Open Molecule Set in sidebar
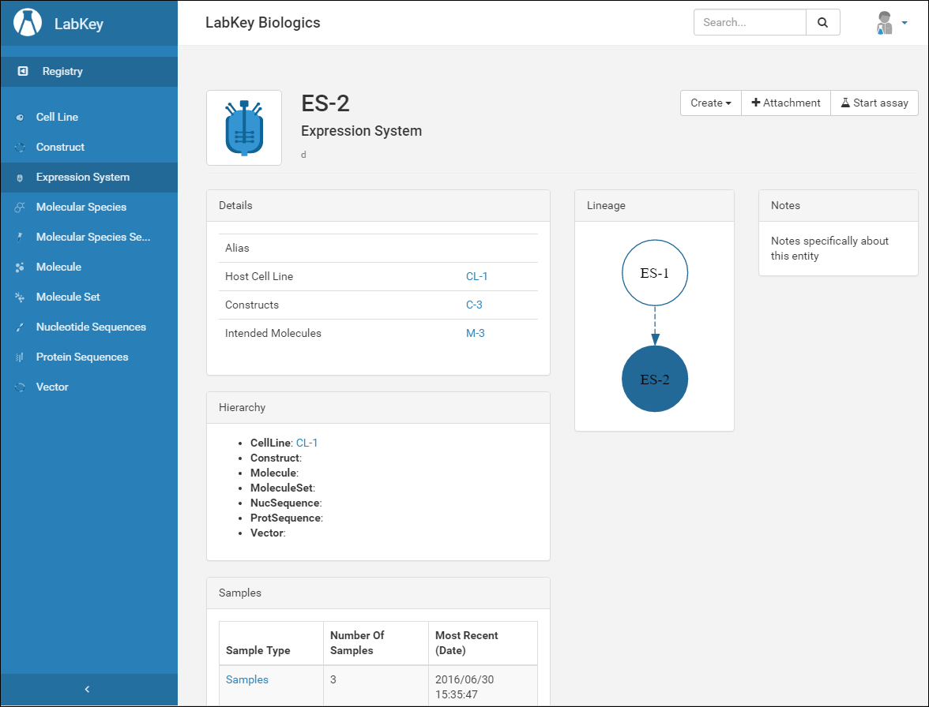Viewport: 929px width, 707px height. (88, 297)
